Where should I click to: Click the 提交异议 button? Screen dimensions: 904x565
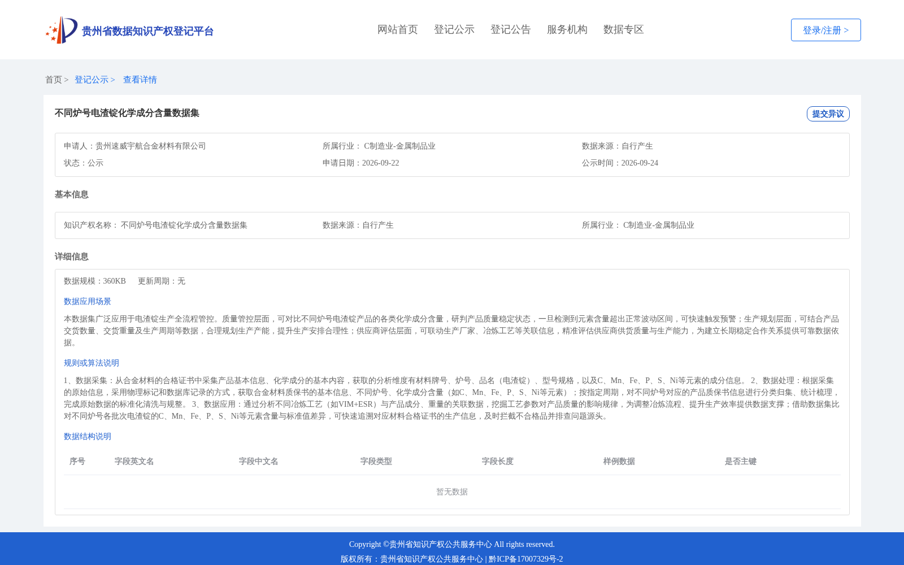pos(828,114)
